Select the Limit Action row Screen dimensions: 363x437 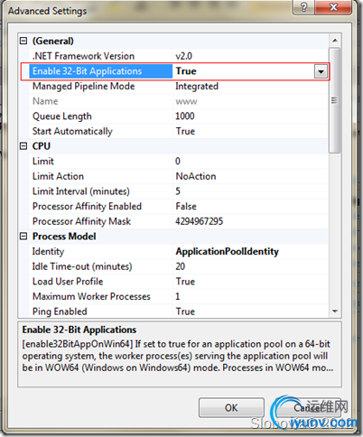pos(178,176)
